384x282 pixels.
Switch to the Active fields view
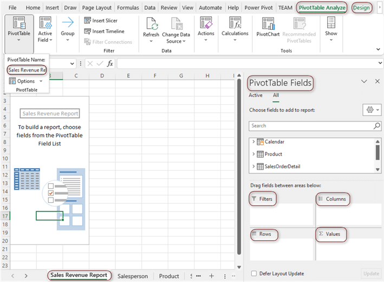(255, 95)
